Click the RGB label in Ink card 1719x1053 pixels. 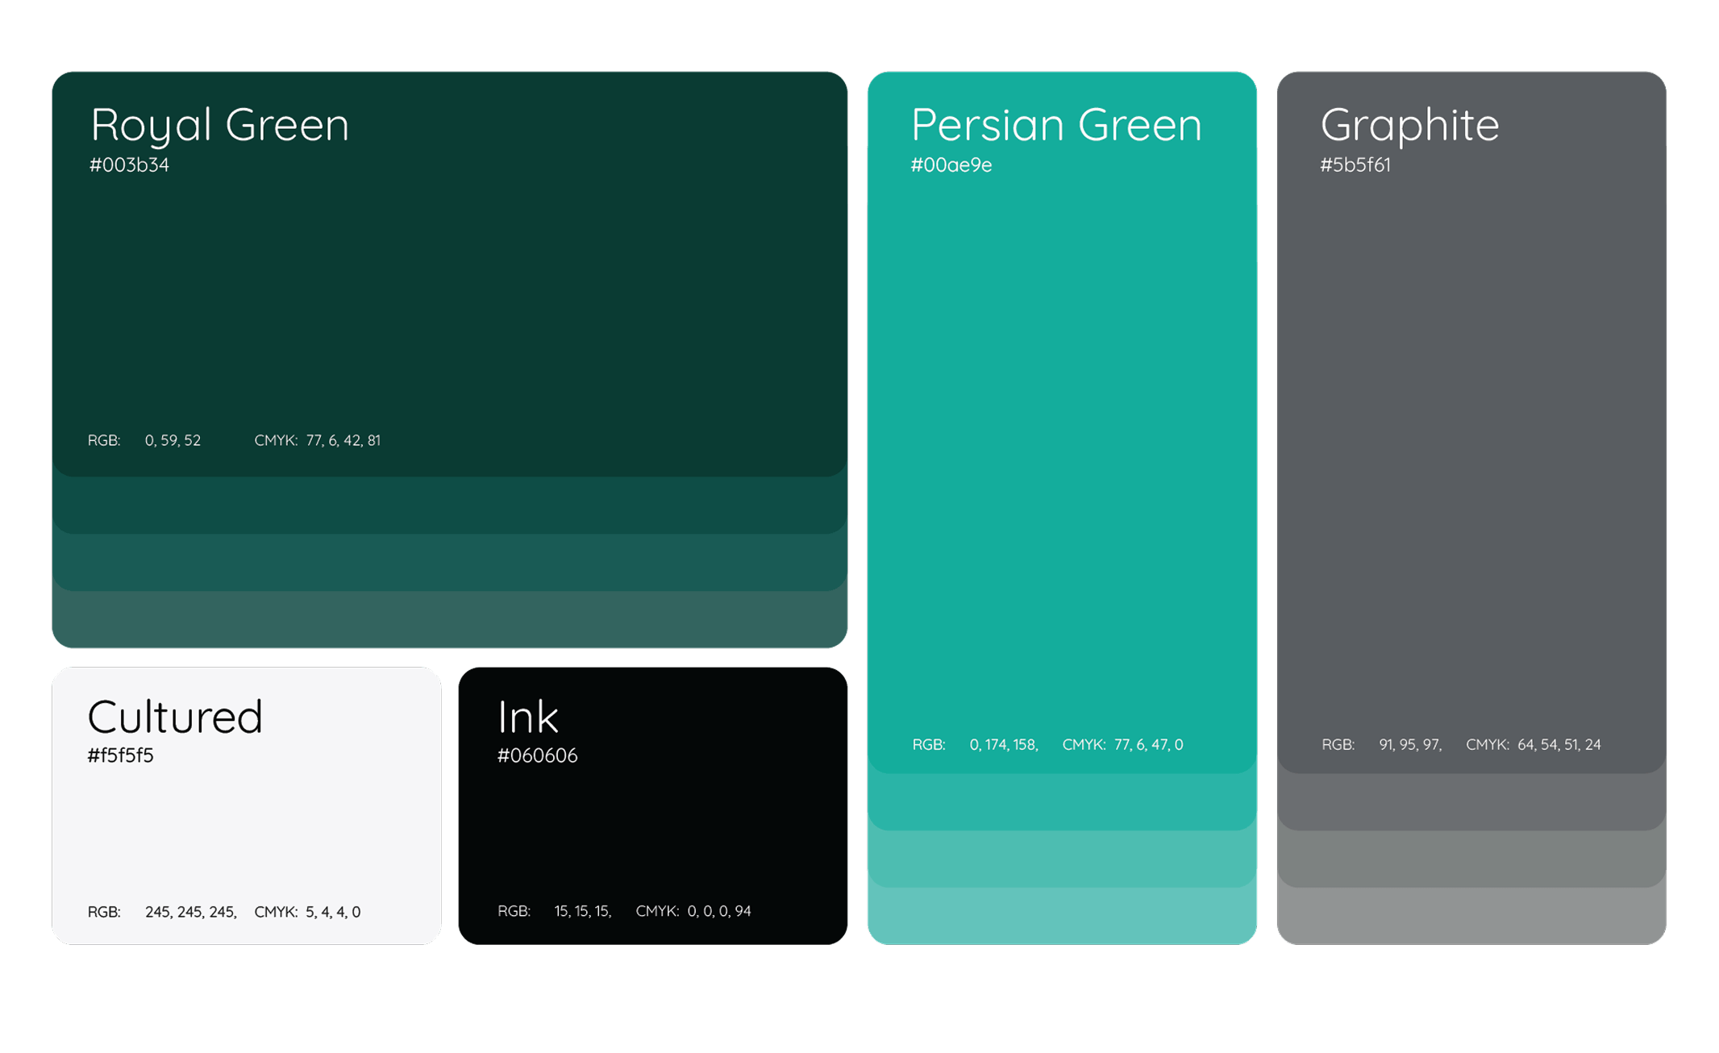point(514,911)
